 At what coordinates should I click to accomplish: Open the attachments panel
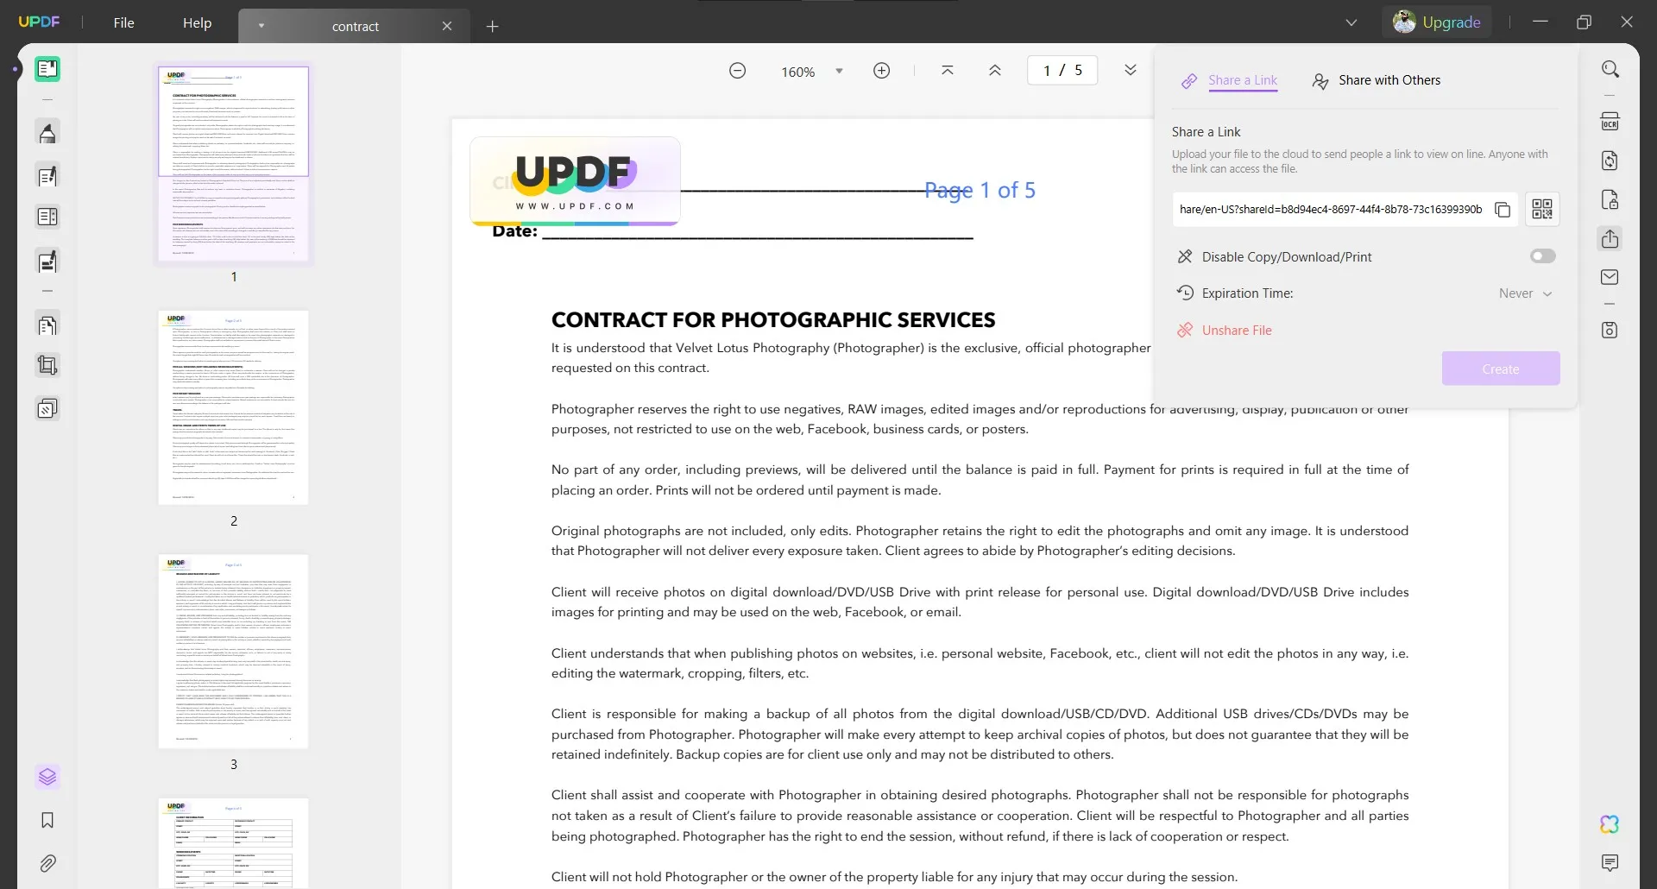[x=47, y=864]
